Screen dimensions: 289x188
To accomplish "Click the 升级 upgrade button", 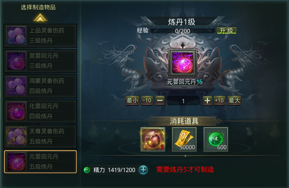I will tap(226, 31).
